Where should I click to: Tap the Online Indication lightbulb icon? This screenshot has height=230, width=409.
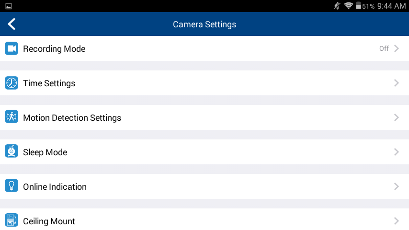(x=11, y=185)
